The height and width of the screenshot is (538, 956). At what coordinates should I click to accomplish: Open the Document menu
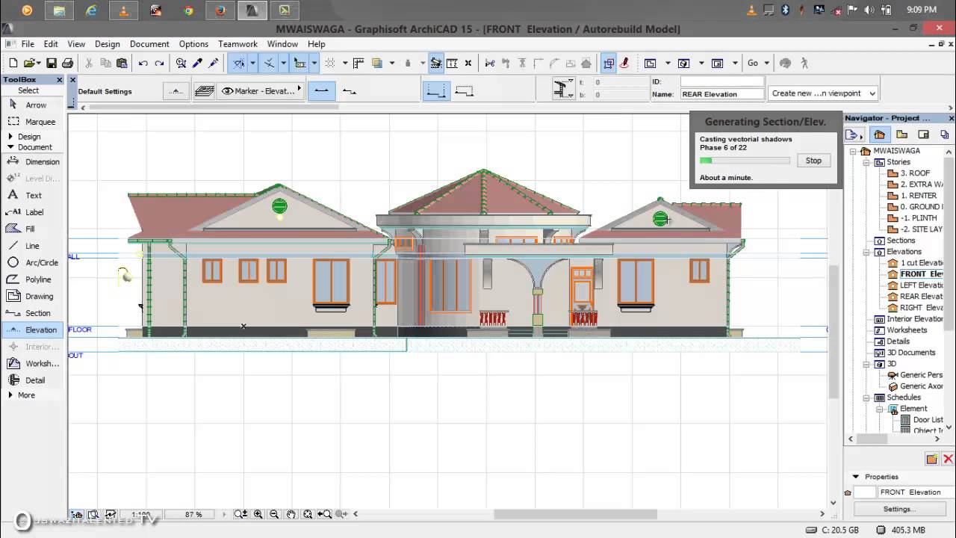point(149,44)
